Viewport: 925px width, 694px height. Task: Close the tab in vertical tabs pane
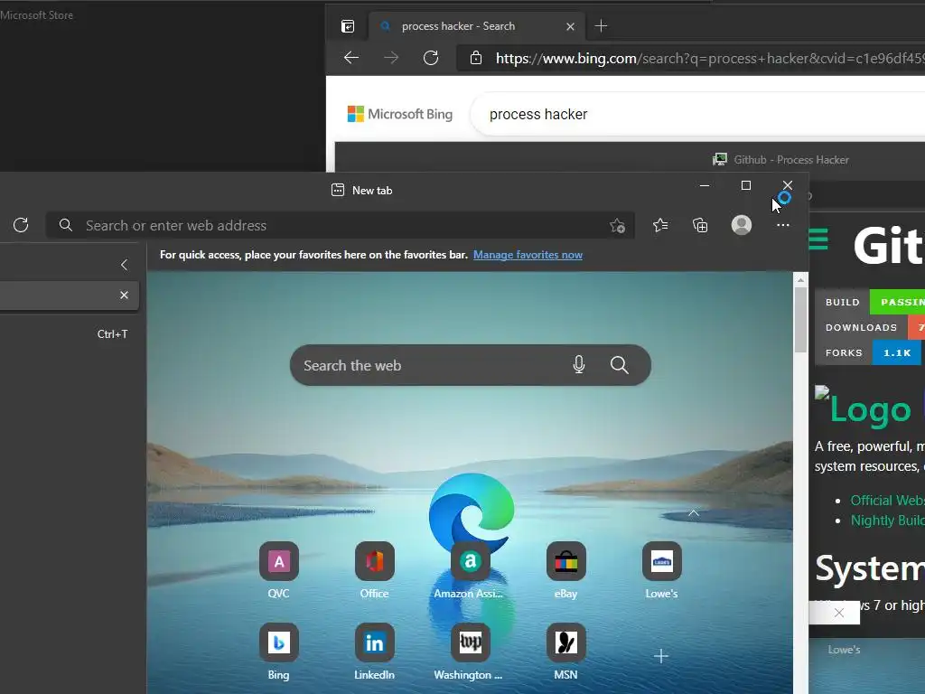(124, 295)
